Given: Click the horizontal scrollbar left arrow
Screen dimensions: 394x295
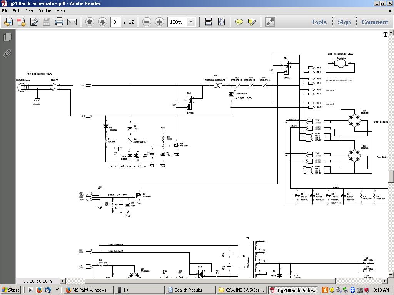Looking at the screenshot, I should tap(63, 281).
